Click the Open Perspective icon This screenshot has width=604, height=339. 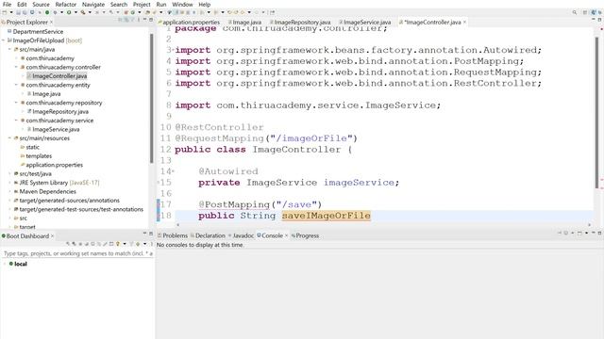pos(585,12)
